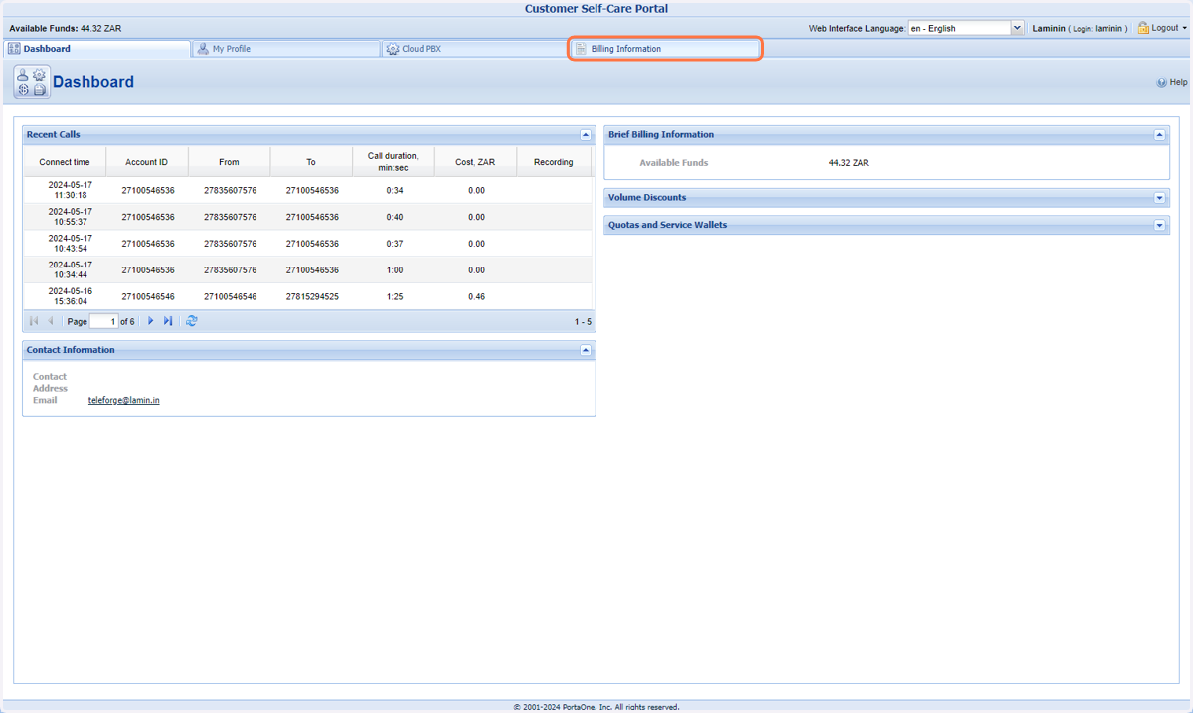Click the large Dashboard header icon
Image resolution: width=1193 pixels, height=713 pixels.
point(31,82)
